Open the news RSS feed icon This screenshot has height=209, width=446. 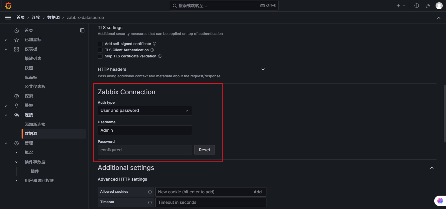coord(428,6)
